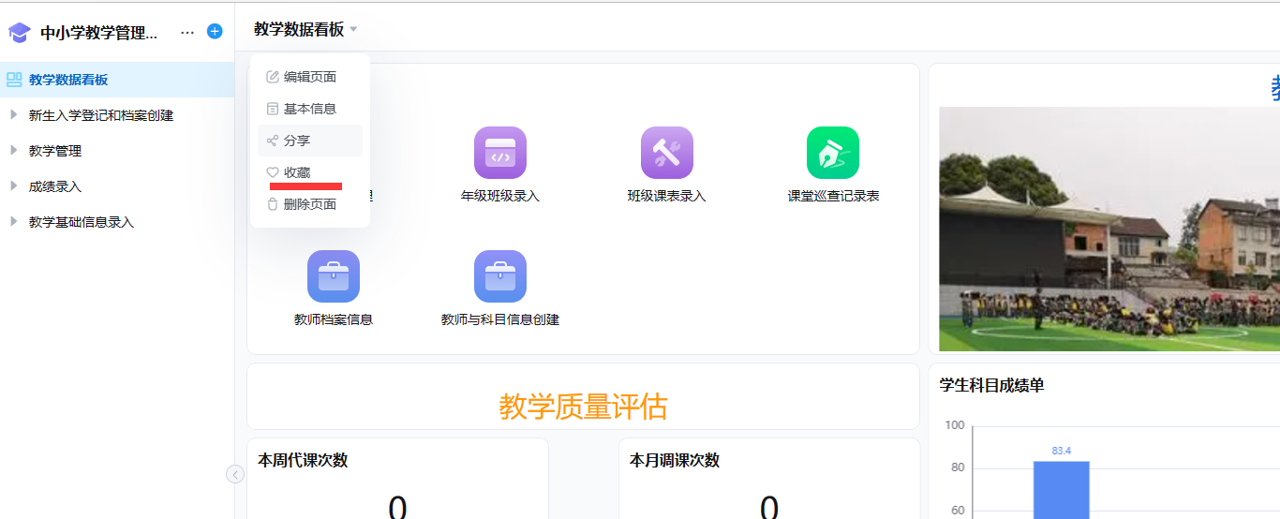Select 编辑页面 from the page menu

click(310, 77)
